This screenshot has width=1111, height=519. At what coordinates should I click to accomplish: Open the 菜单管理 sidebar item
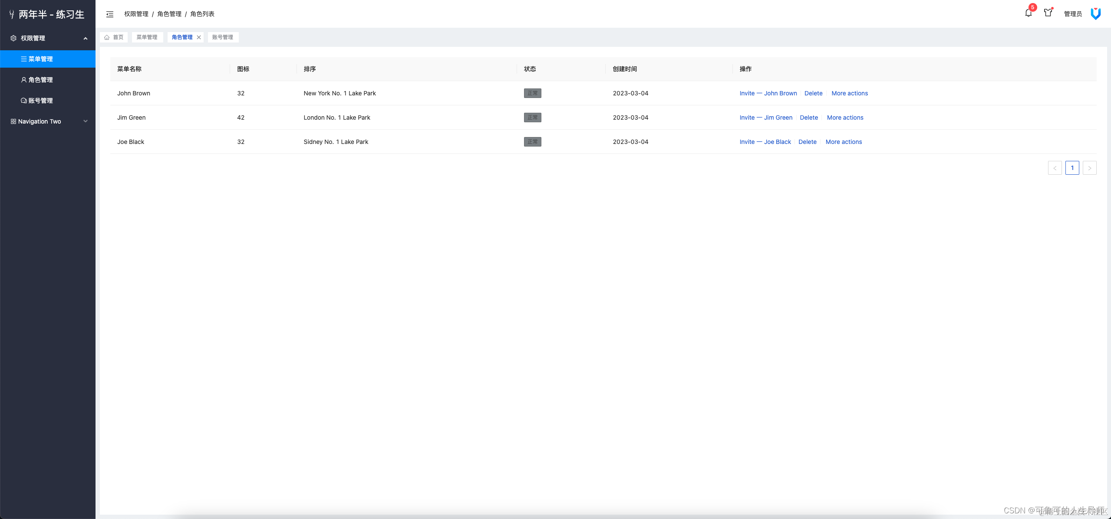[x=40, y=59]
